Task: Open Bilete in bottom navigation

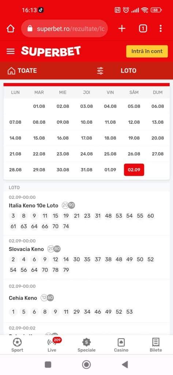Action: click(156, 345)
